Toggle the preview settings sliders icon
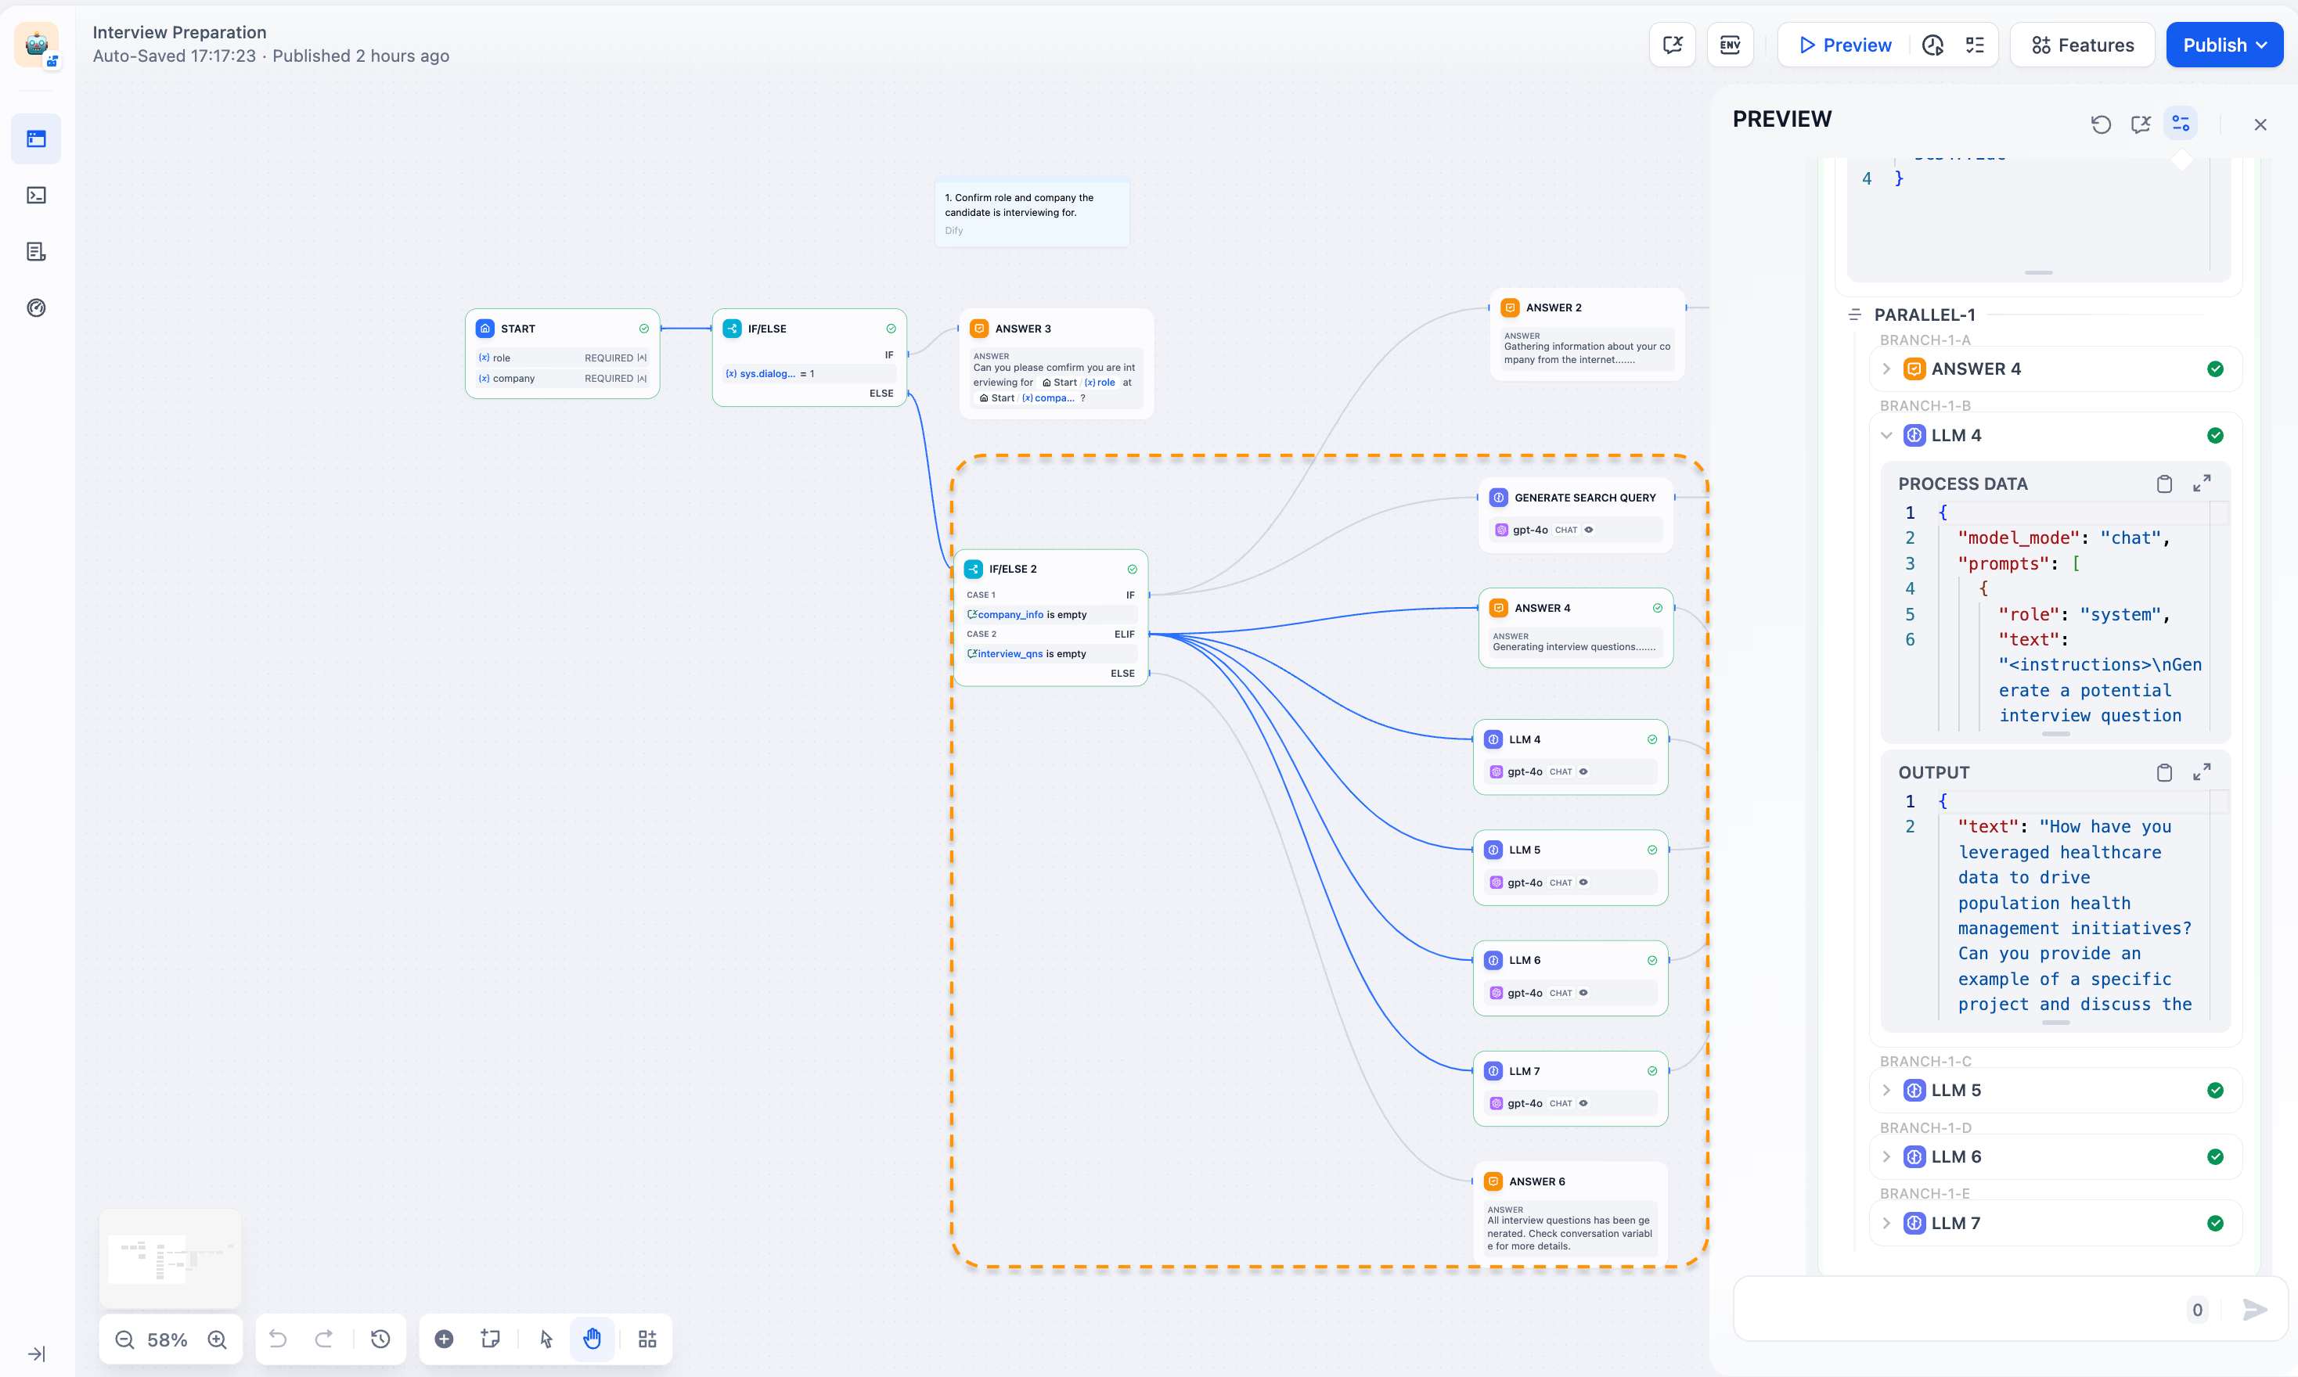The image size is (2298, 1377). pos(2180,124)
